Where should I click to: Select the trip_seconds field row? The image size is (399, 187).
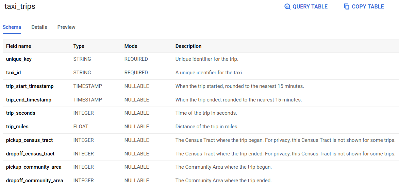click(201, 113)
